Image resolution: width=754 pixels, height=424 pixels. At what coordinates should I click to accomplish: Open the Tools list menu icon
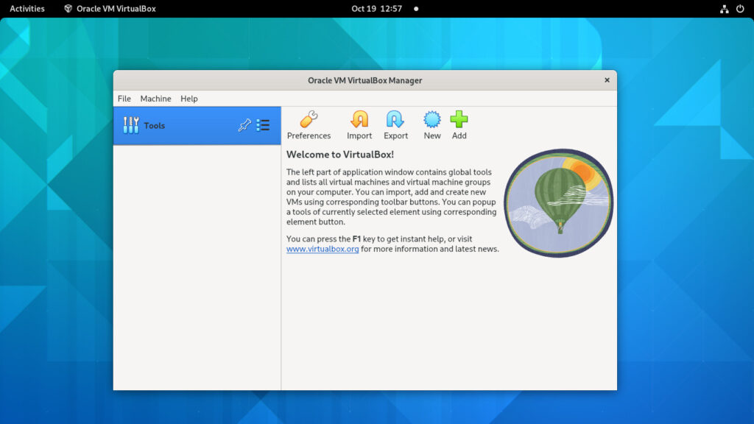pos(263,126)
